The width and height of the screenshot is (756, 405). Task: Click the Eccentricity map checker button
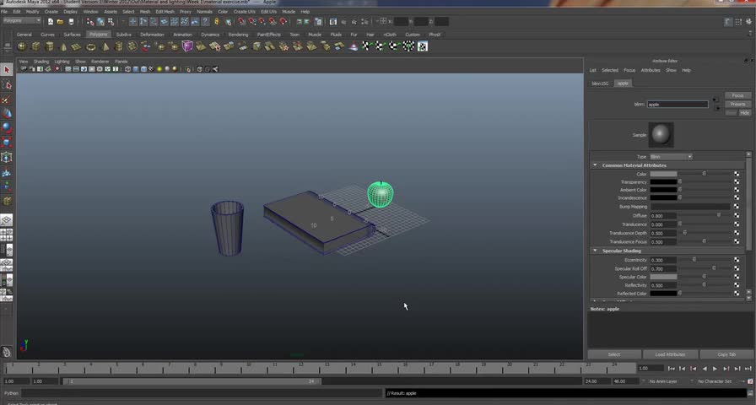pyautogui.click(x=736, y=260)
